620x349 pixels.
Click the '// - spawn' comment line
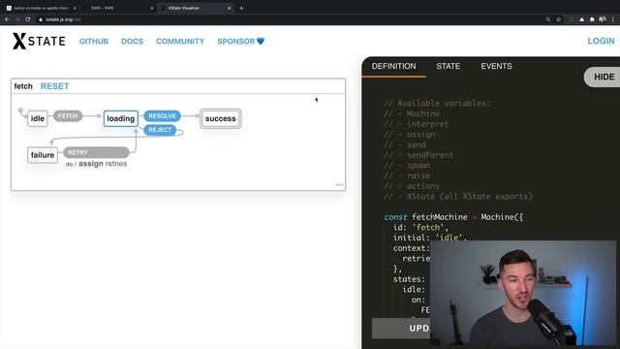point(407,165)
